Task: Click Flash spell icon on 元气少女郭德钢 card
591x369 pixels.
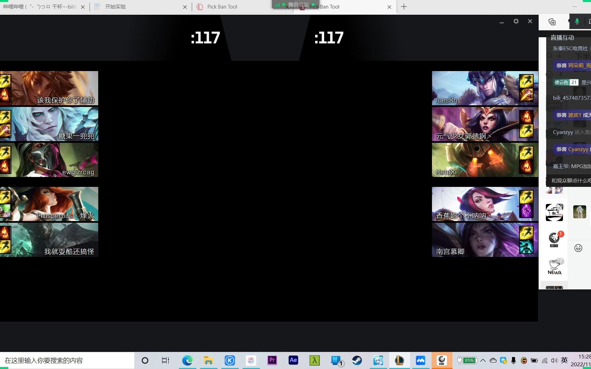Action: [526, 131]
